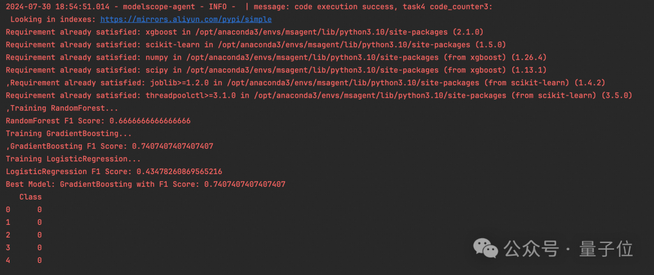Select the LogisticRegression F1 Score result line

point(114,172)
